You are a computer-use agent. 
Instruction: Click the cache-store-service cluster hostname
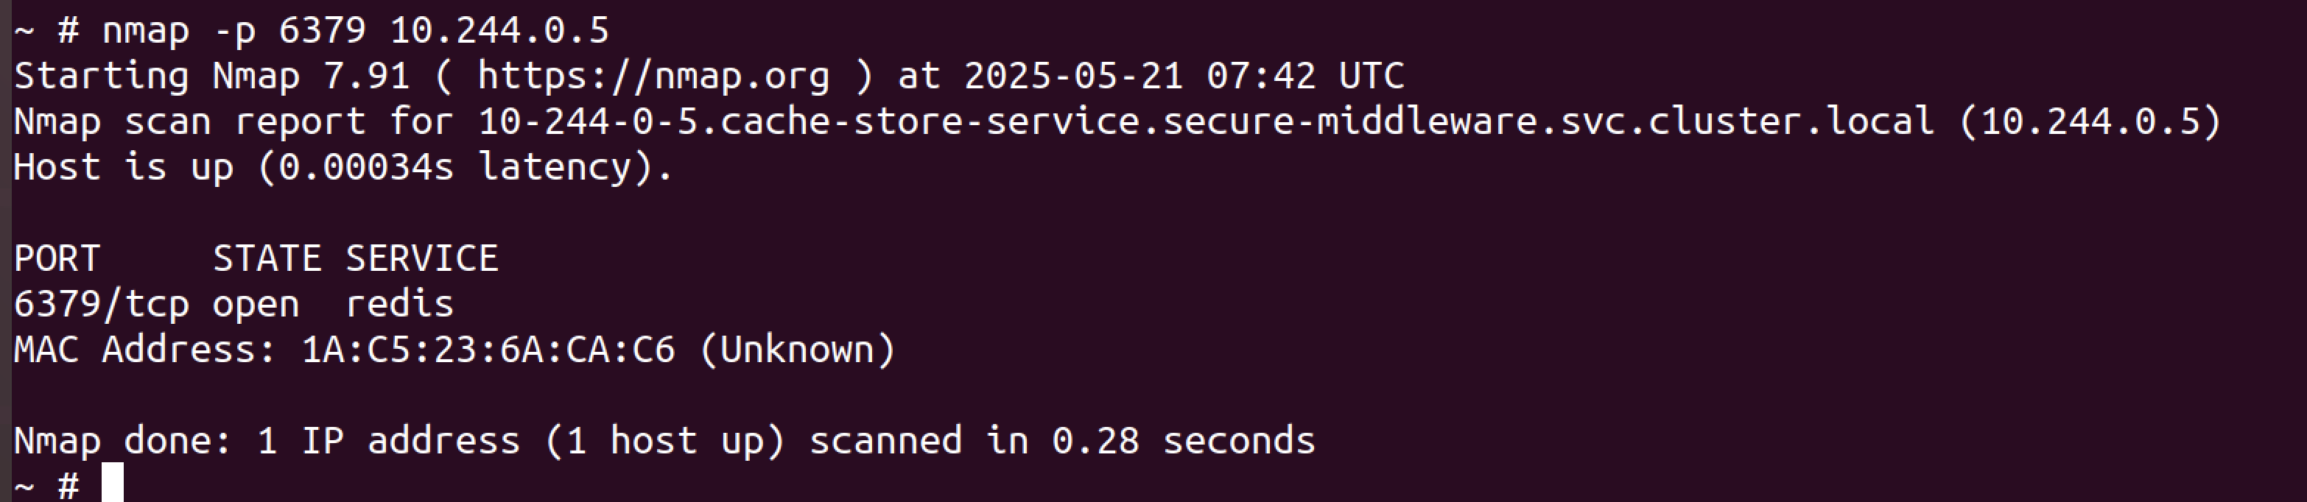[x=1206, y=121]
